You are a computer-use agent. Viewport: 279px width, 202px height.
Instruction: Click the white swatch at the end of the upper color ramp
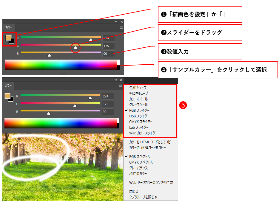click(x=118, y=62)
